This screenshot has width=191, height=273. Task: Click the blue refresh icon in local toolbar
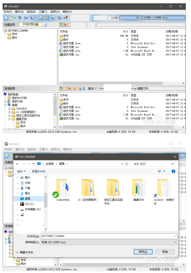coord(84,88)
